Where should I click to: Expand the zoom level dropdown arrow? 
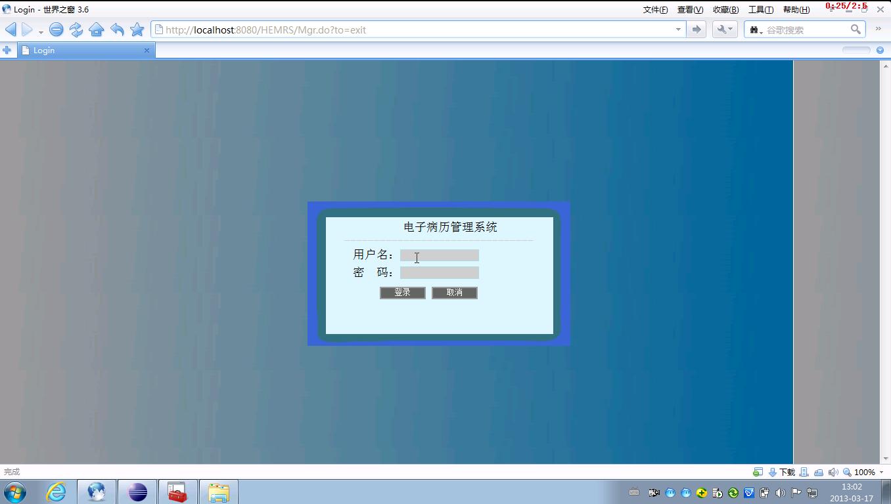[x=881, y=472]
